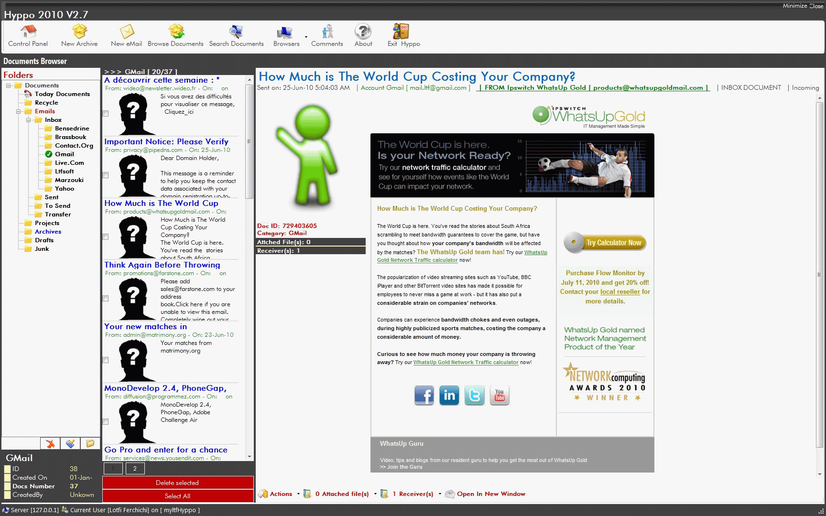This screenshot has height=516, width=826.
Task: Tick checkbox for 'Think Again Before Throwing' email
Action: click(106, 299)
